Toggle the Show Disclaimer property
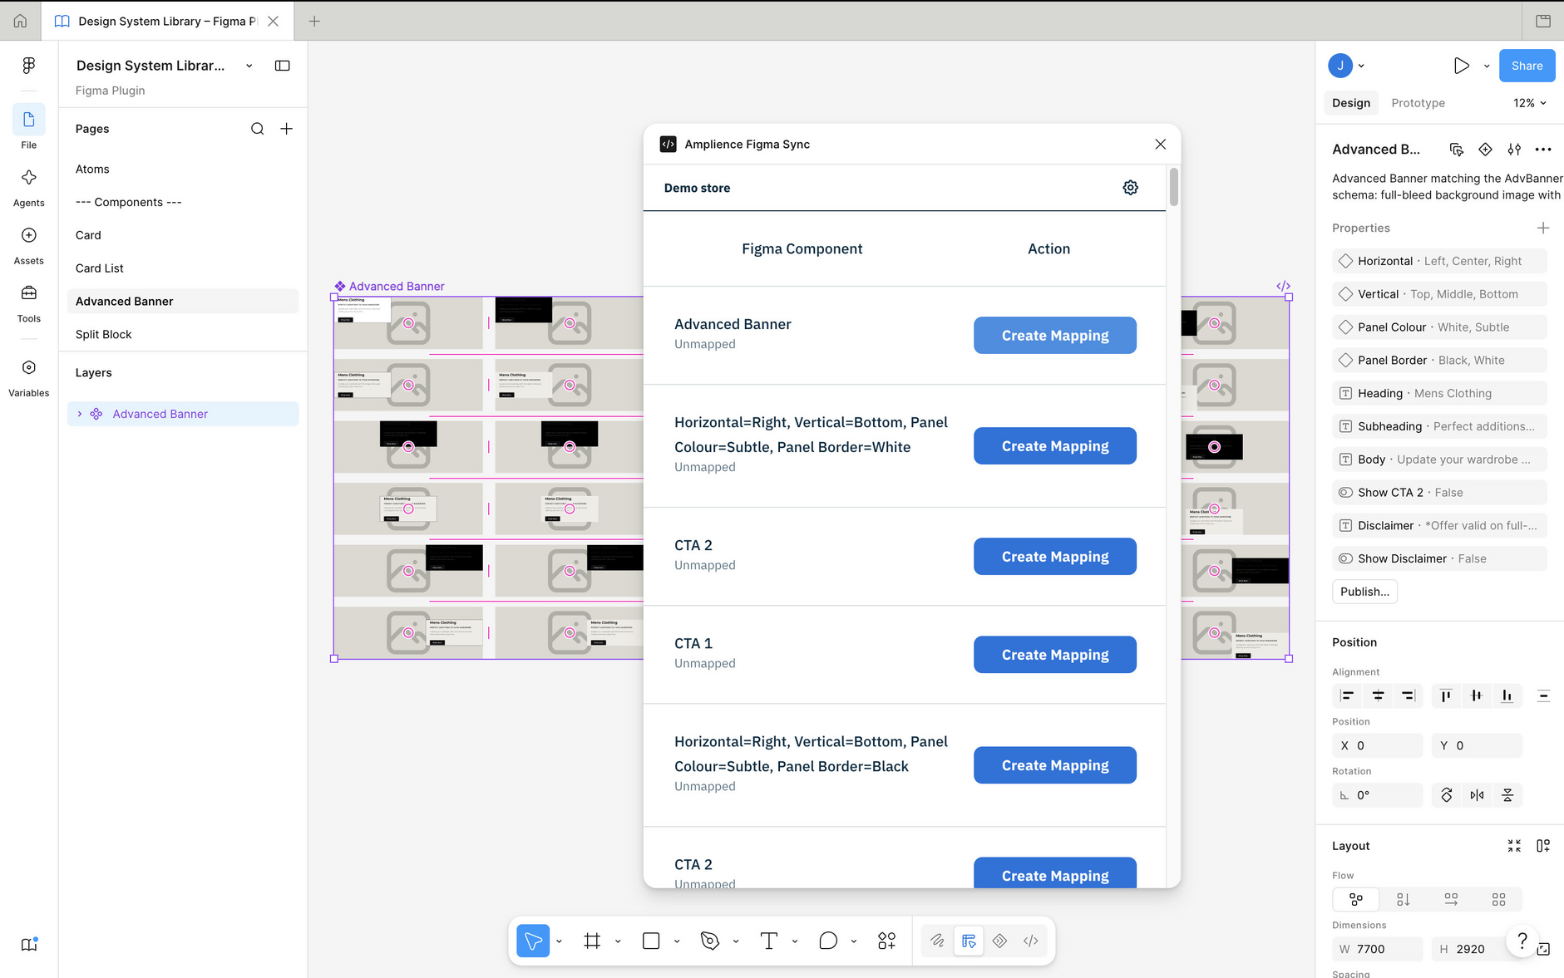The width and height of the screenshot is (1564, 978). [1439, 558]
